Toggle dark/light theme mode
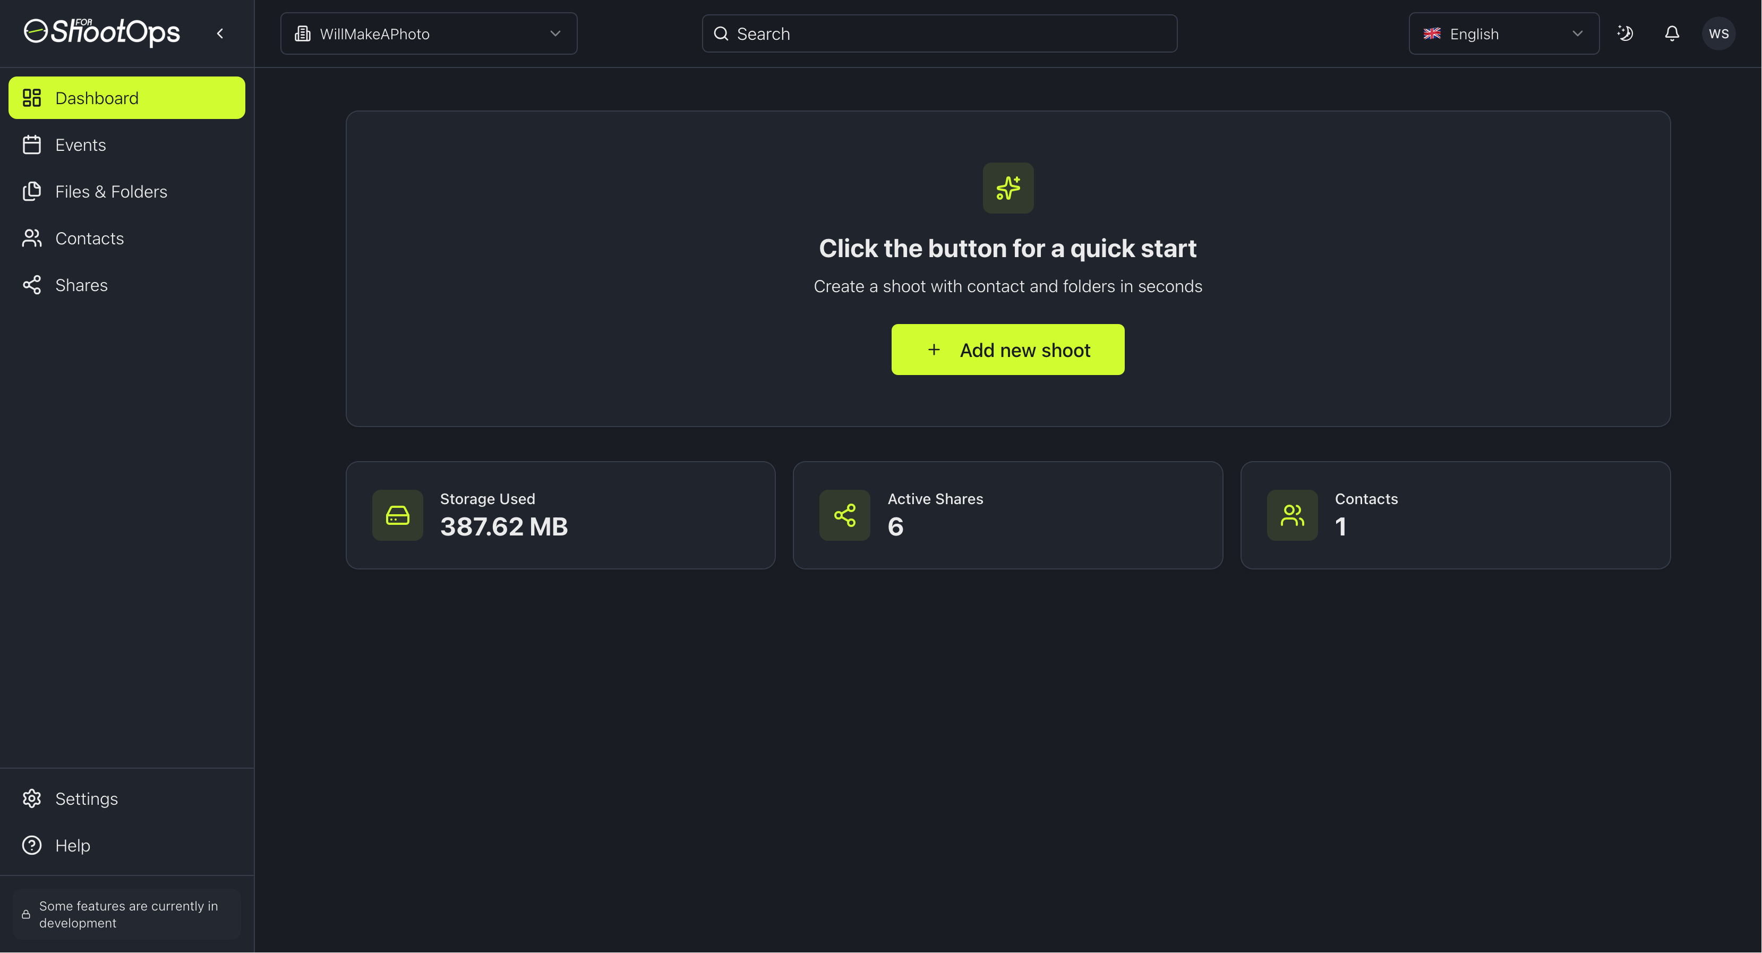 point(1624,33)
